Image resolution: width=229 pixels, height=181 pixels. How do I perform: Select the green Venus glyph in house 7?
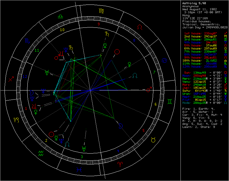[x=129, y=65]
